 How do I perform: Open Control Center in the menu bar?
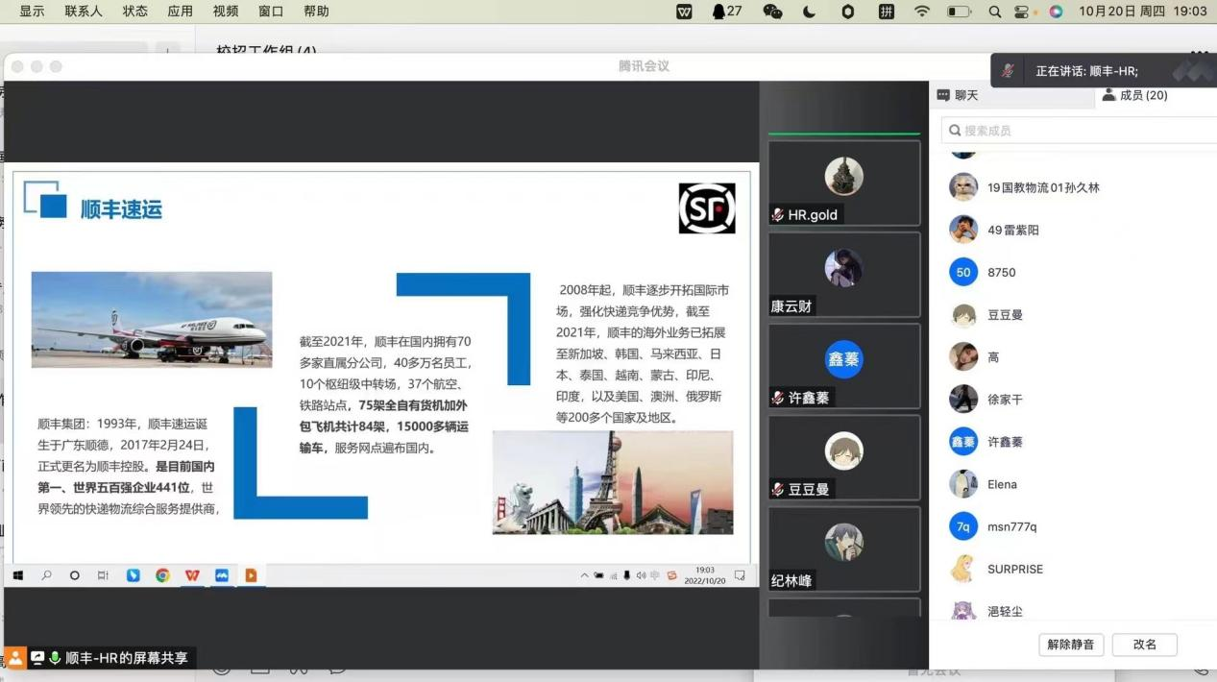[x=1021, y=12]
